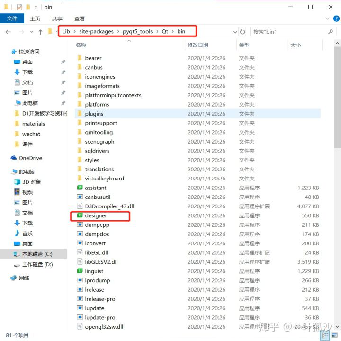Navigate to pyqt5_tools in address bar
Screen dimensions: 341x341
pos(138,32)
